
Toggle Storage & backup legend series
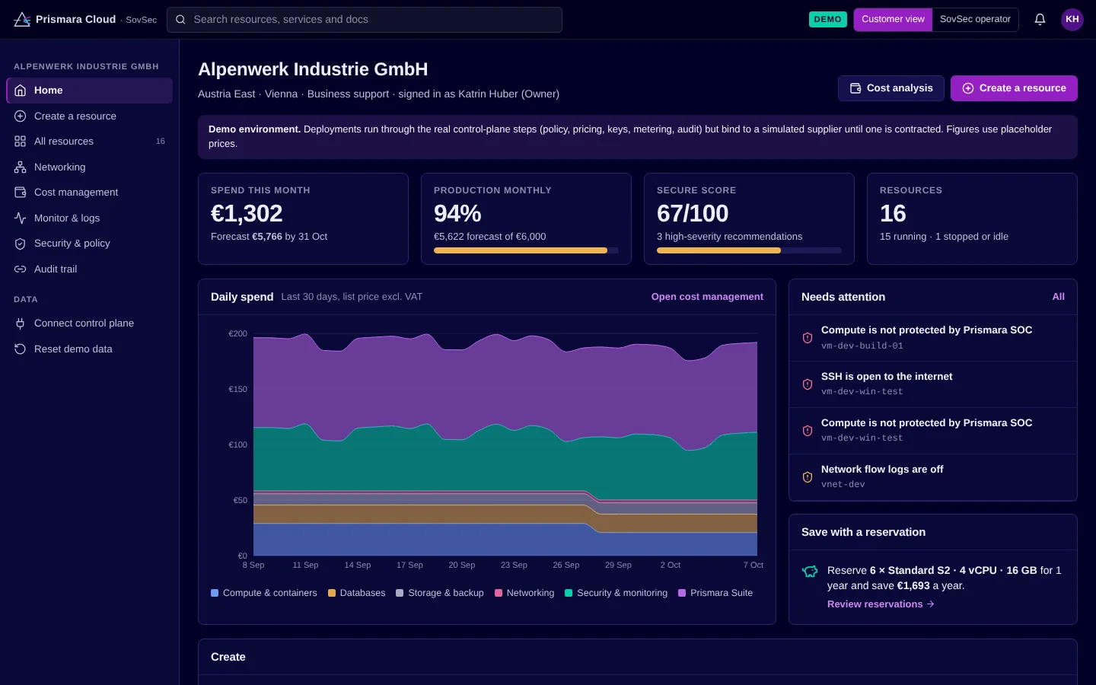click(440, 593)
